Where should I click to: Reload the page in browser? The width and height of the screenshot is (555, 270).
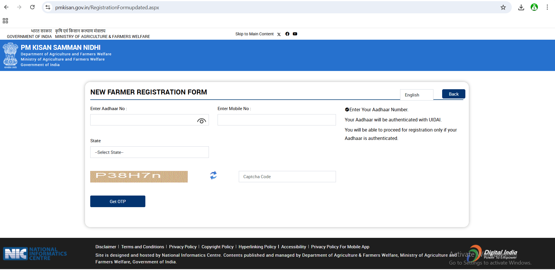pyautogui.click(x=32, y=7)
